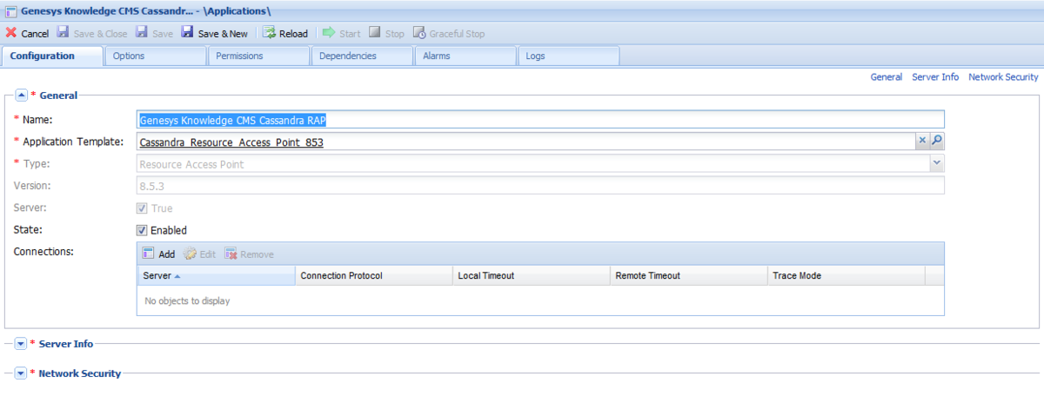Click the magnifier browse icon for Application Template
Screen dimensions: 1044x409
point(936,142)
